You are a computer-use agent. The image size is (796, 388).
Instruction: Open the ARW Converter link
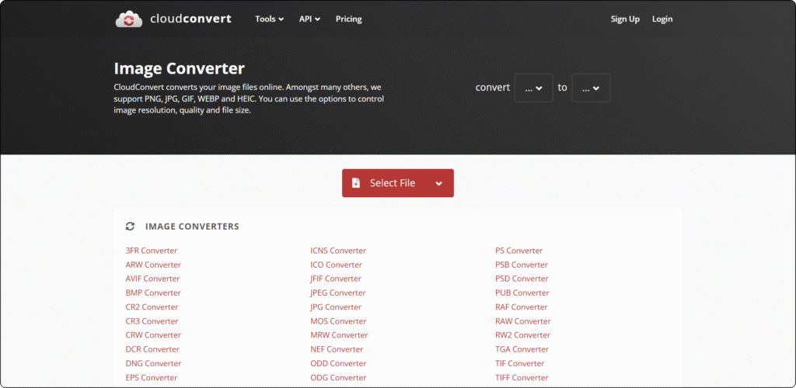[x=153, y=265]
